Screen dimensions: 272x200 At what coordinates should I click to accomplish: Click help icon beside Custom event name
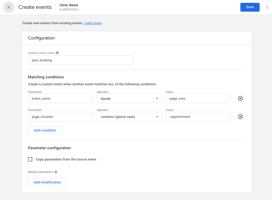(57, 53)
